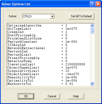Select the PriceCandListSize option row
This screenshot has width=102, height=104.
point(49,38)
